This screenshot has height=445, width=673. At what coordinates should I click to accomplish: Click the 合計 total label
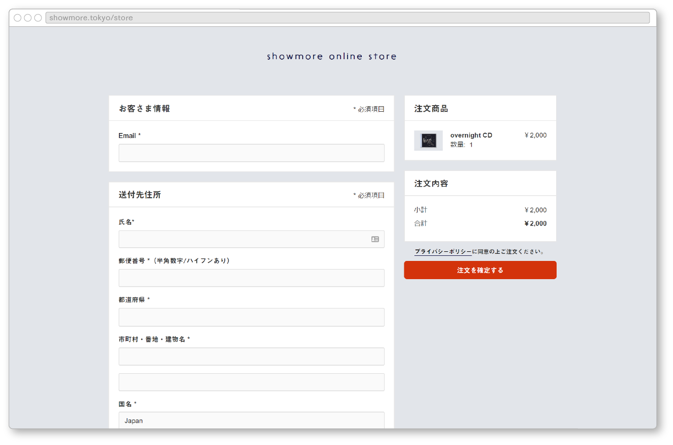pyautogui.click(x=420, y=223)
